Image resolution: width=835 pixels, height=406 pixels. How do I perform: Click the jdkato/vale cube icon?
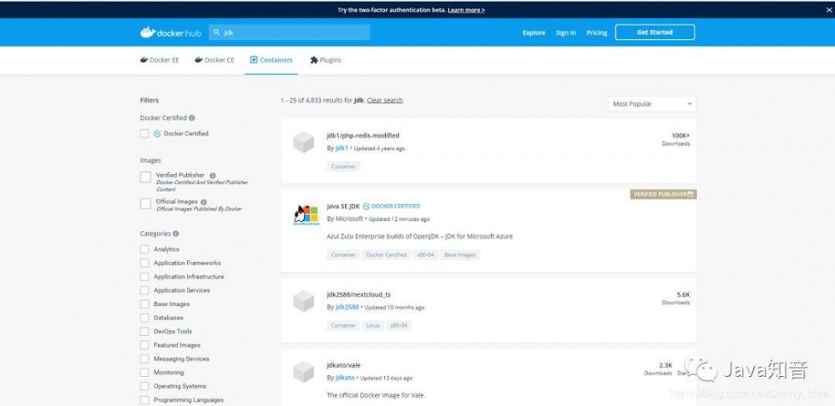coord(304,372)
